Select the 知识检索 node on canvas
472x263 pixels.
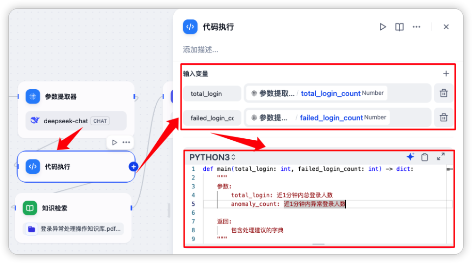click(x=73, y=218)
